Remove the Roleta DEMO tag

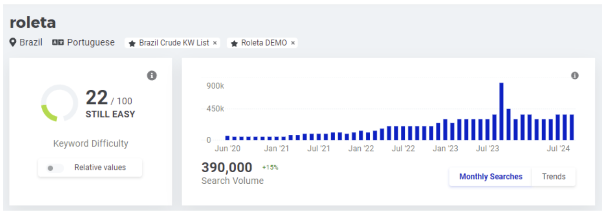click(292, 43)
